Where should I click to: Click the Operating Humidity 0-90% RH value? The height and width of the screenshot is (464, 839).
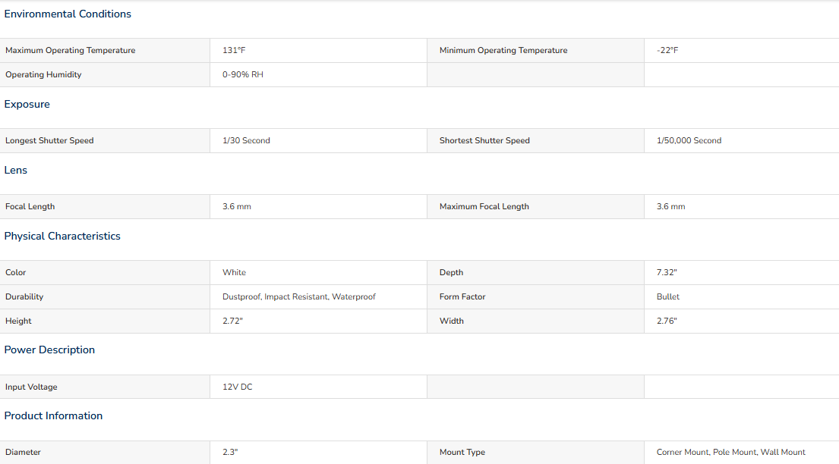coord(243,74)
